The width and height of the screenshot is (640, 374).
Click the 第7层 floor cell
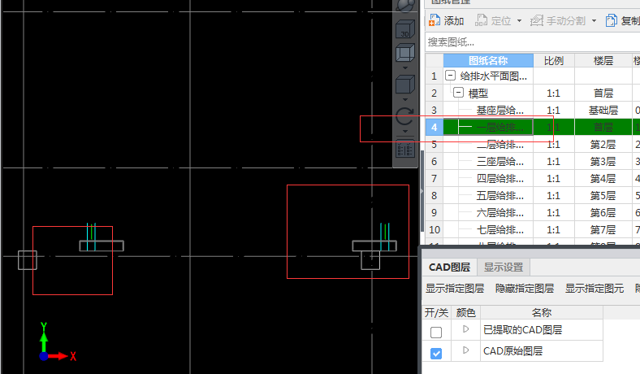pyautogui.click(x=603, y=230)
